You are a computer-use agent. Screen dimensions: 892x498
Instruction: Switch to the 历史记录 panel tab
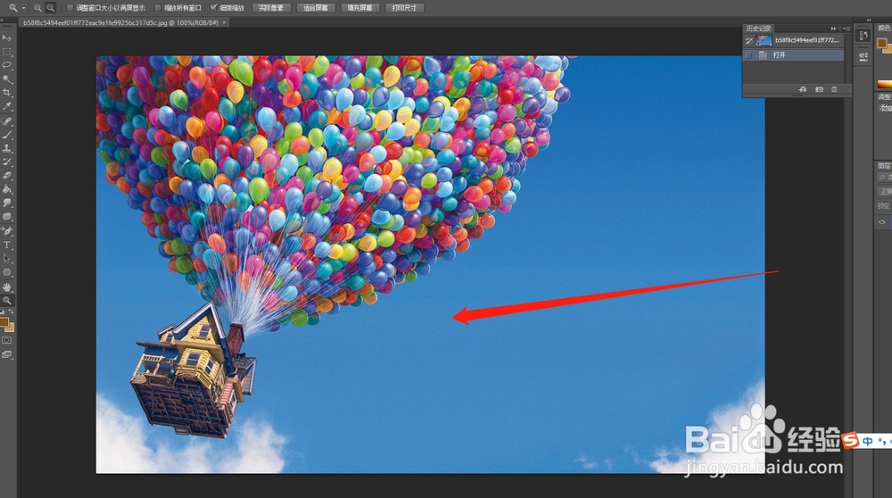758,29
